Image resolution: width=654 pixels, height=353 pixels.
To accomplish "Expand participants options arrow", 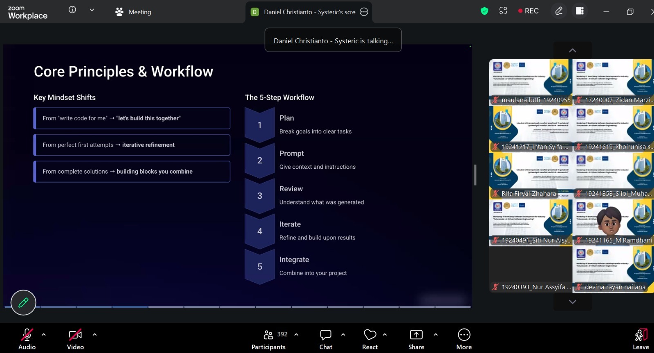I will [296, 335].
